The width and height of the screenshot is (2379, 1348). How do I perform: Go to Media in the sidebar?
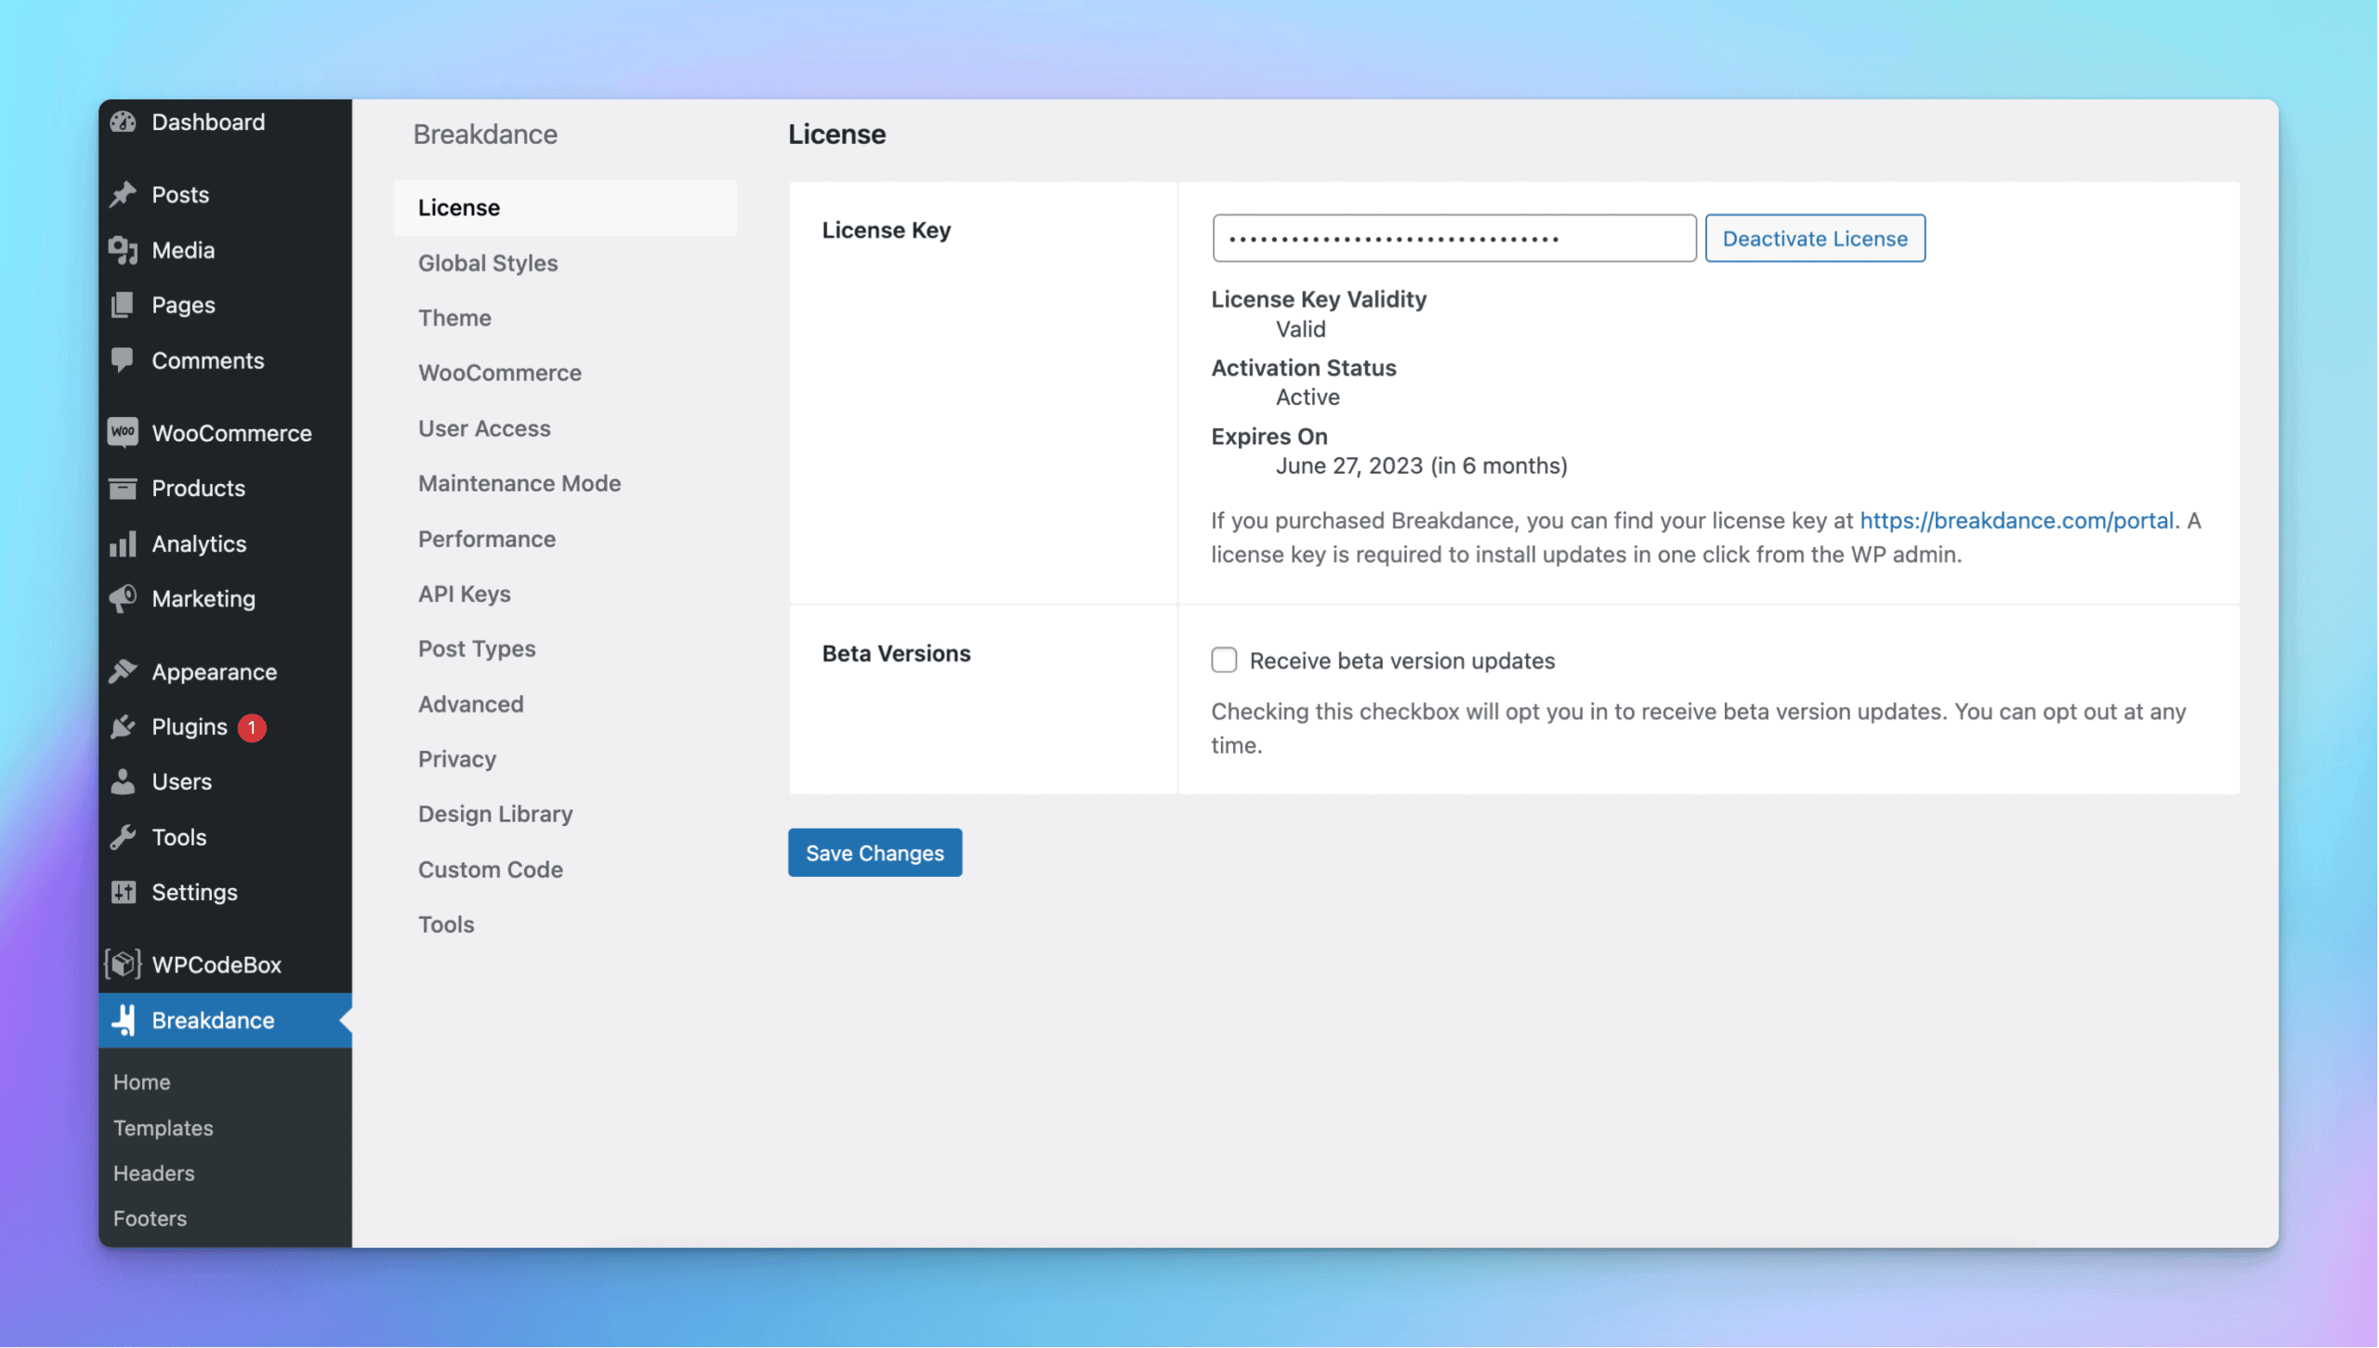coord(225,250)
